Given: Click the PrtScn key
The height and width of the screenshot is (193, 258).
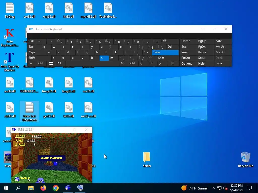Looking at the screenshot, I should tap(188, 58).
